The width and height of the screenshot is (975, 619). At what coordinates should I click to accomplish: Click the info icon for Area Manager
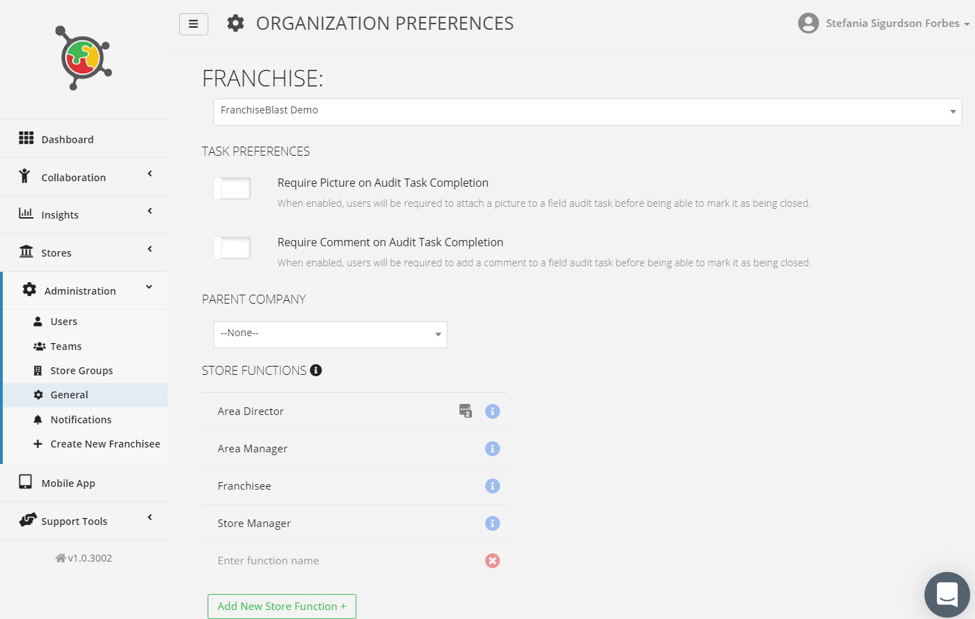click(x=493, y=449)
